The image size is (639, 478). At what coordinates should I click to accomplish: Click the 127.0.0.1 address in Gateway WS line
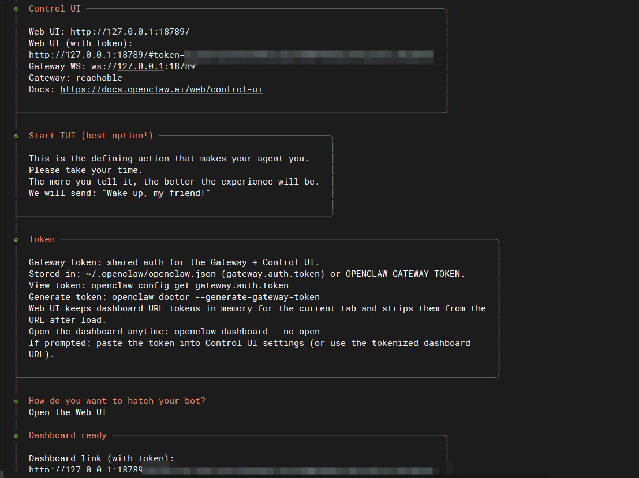coord(140,66)
